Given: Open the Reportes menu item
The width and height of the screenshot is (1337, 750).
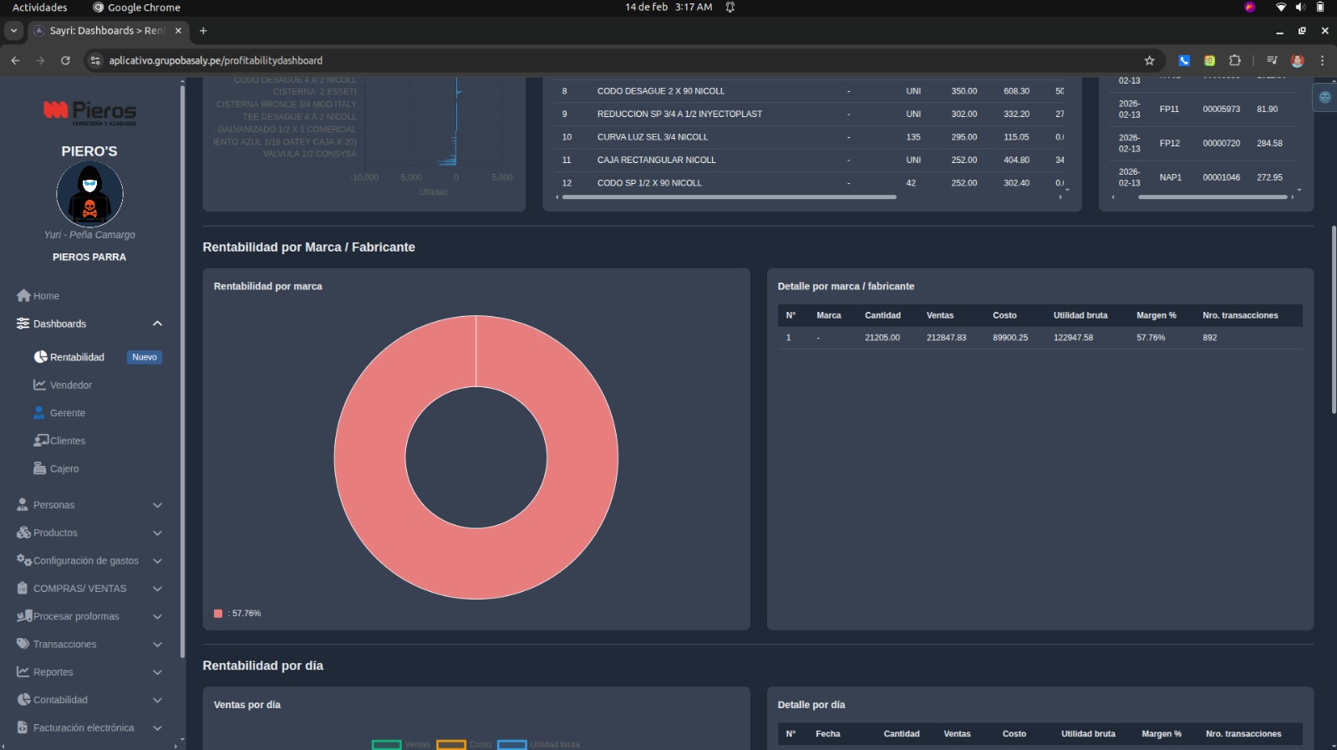Looking at the screenshot, I should click(x=53, y=672).
